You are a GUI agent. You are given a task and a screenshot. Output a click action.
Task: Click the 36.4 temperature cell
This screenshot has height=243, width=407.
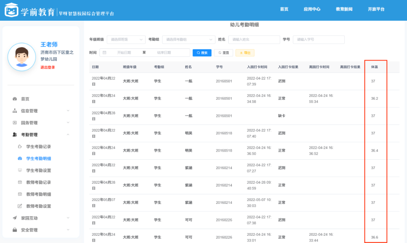point(375,151)
